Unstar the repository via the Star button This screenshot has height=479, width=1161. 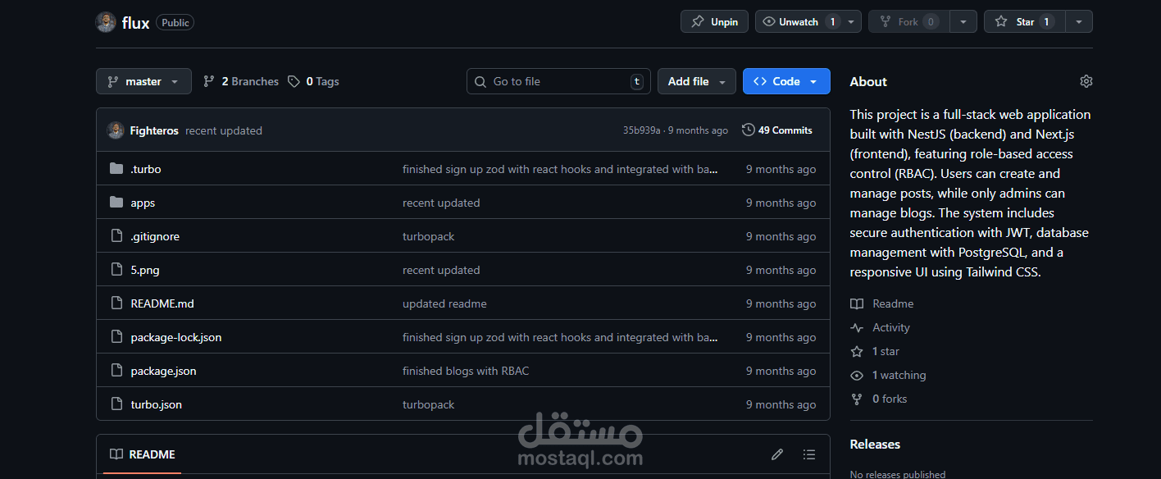coord(1024,21)
